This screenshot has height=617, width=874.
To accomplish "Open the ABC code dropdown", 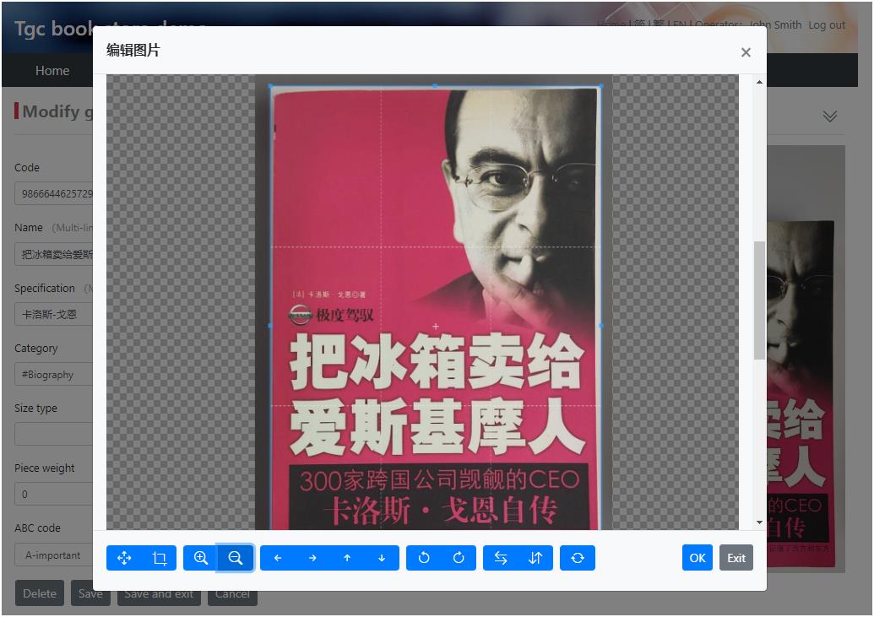I will [54, 555].
